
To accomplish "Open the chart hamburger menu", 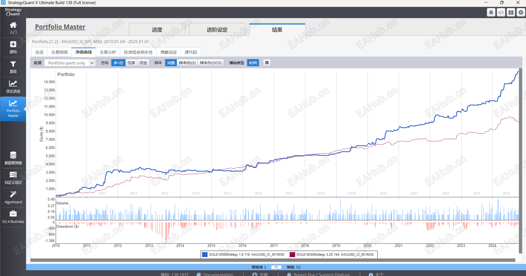I will pos(267,63).
